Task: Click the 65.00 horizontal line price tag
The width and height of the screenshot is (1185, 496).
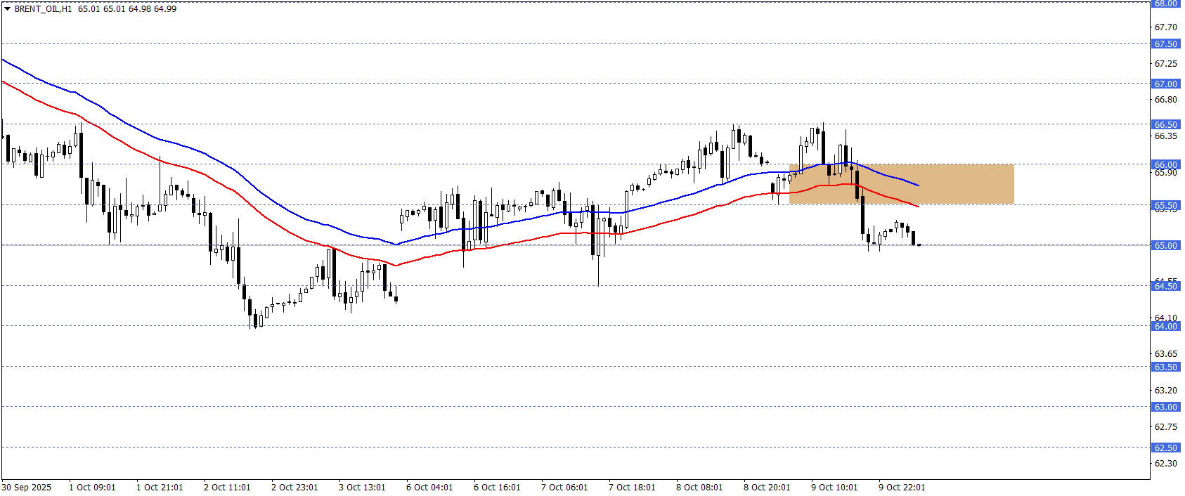Action: (x=1165, y=245)
